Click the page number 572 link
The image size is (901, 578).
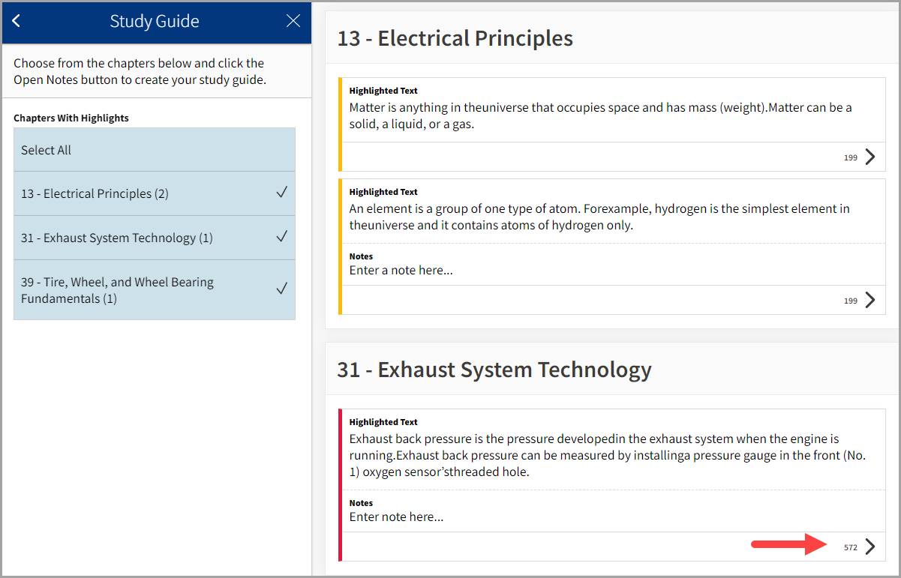(x=851, y=547)
